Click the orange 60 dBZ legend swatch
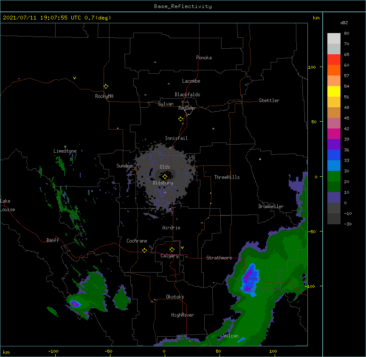This screenshot has height=357, width=366. click(334, 70)
